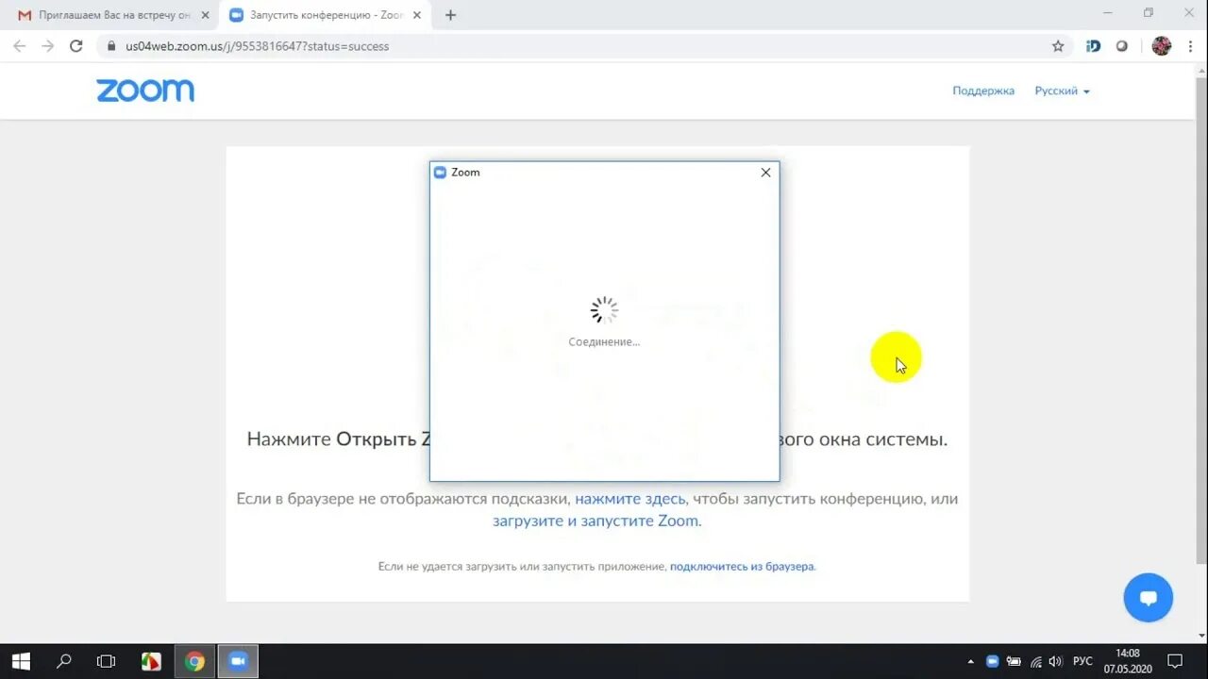Open the Windows Start menu
The image size is (1208, 679).
pos(21,661)
